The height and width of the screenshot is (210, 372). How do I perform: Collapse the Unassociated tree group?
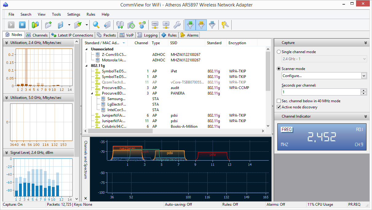(x=87, y=49)
